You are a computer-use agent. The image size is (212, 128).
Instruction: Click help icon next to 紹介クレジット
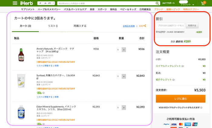point(173,80)
